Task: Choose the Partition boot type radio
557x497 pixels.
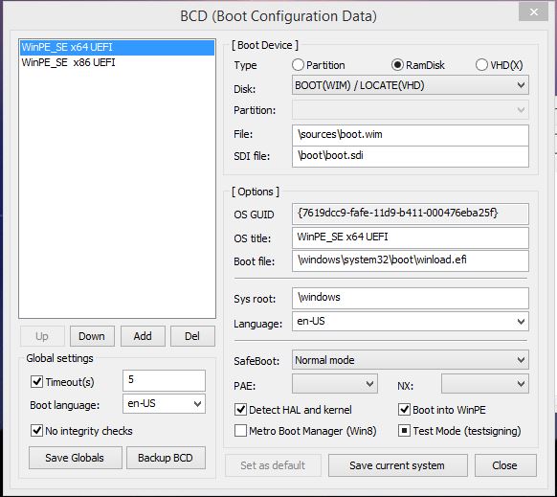Action: pos(298,65)
